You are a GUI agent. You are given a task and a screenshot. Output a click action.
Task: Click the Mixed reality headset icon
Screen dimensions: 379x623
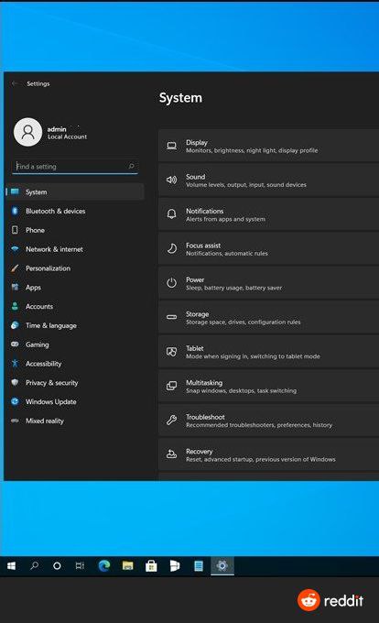(15, 421)
